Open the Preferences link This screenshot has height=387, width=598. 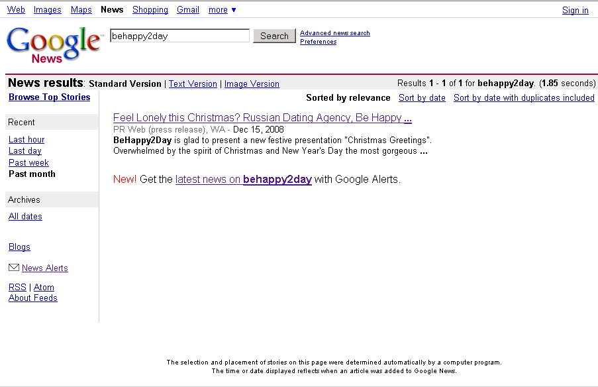tap(318, 42)
